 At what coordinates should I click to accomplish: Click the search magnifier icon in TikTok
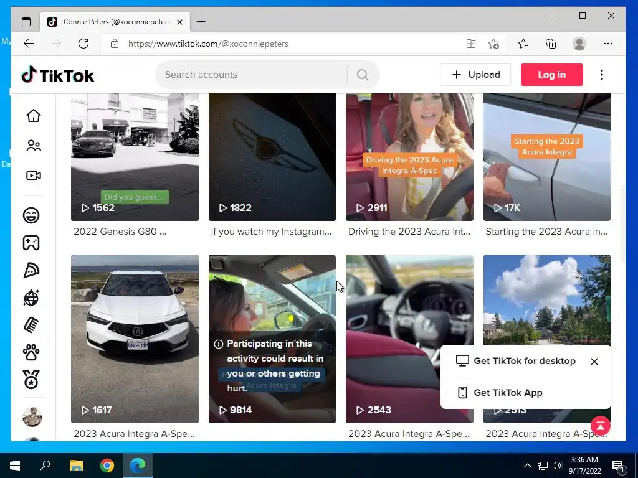pyautogui.click(x=363, y=75)
